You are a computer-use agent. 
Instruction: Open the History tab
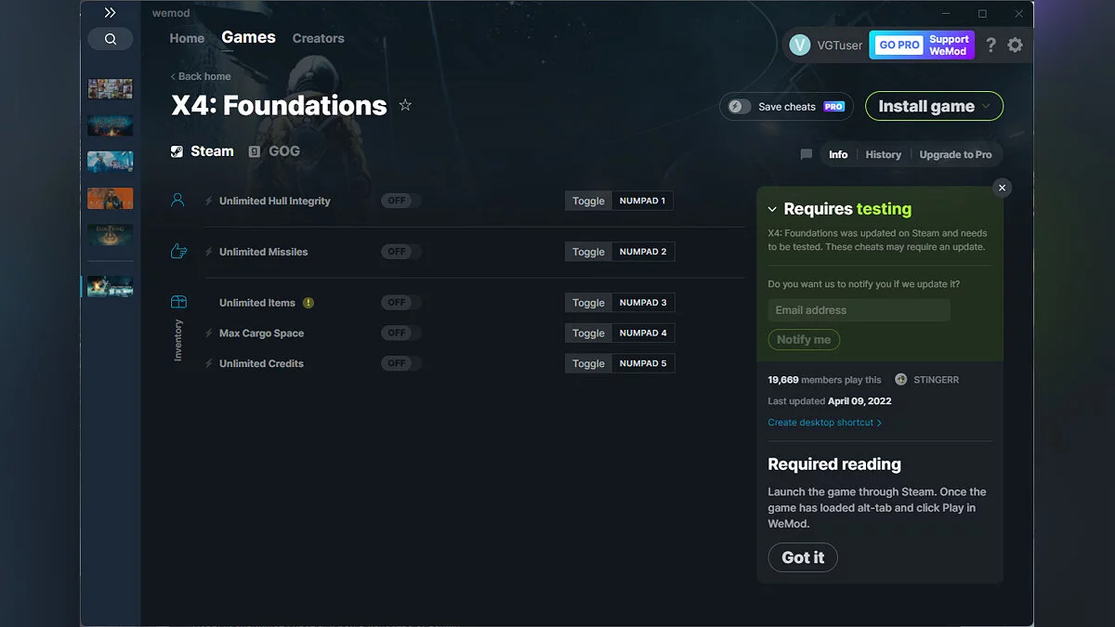coord(883,154)
